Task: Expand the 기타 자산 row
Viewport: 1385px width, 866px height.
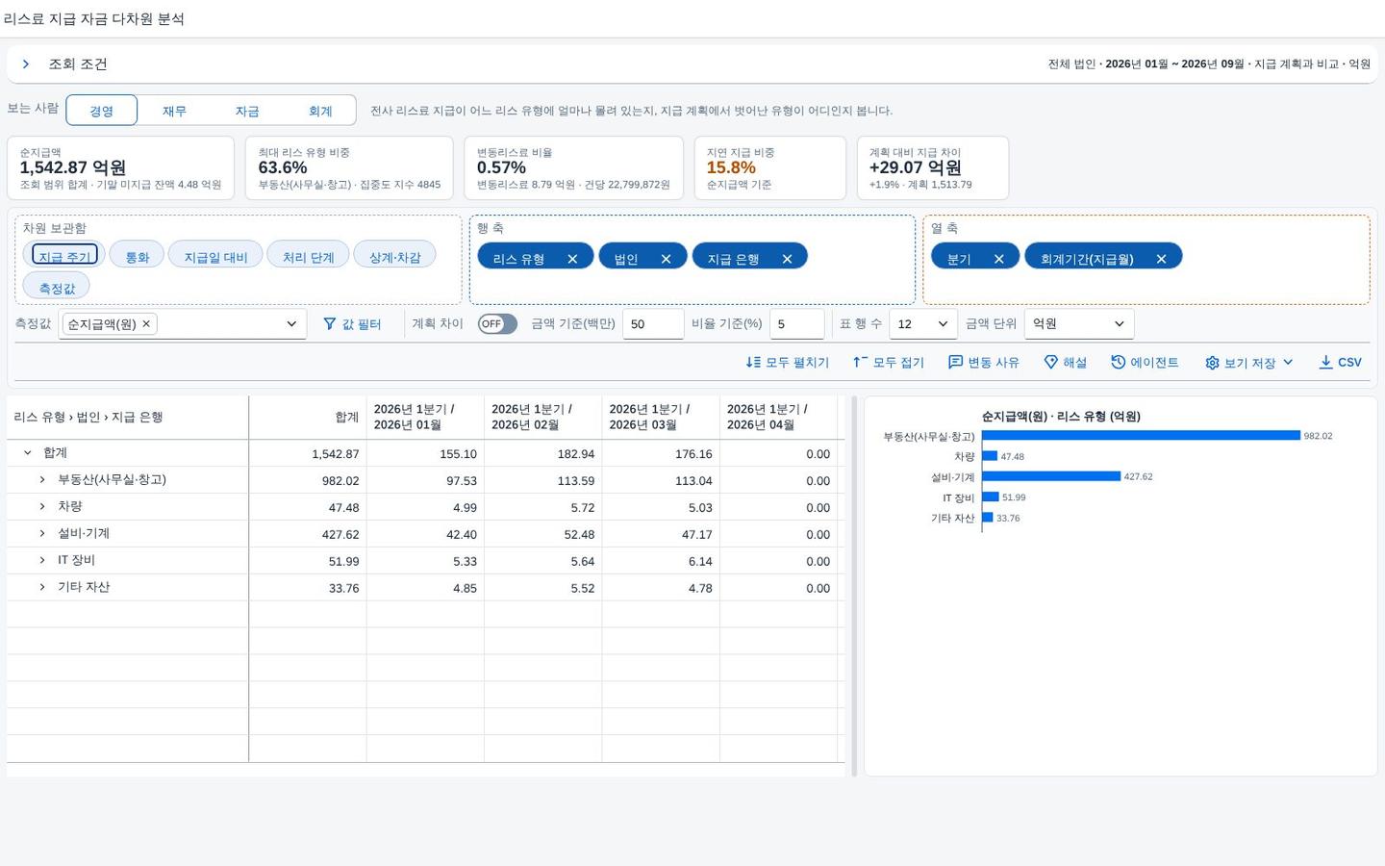Action: pos(42,587)
